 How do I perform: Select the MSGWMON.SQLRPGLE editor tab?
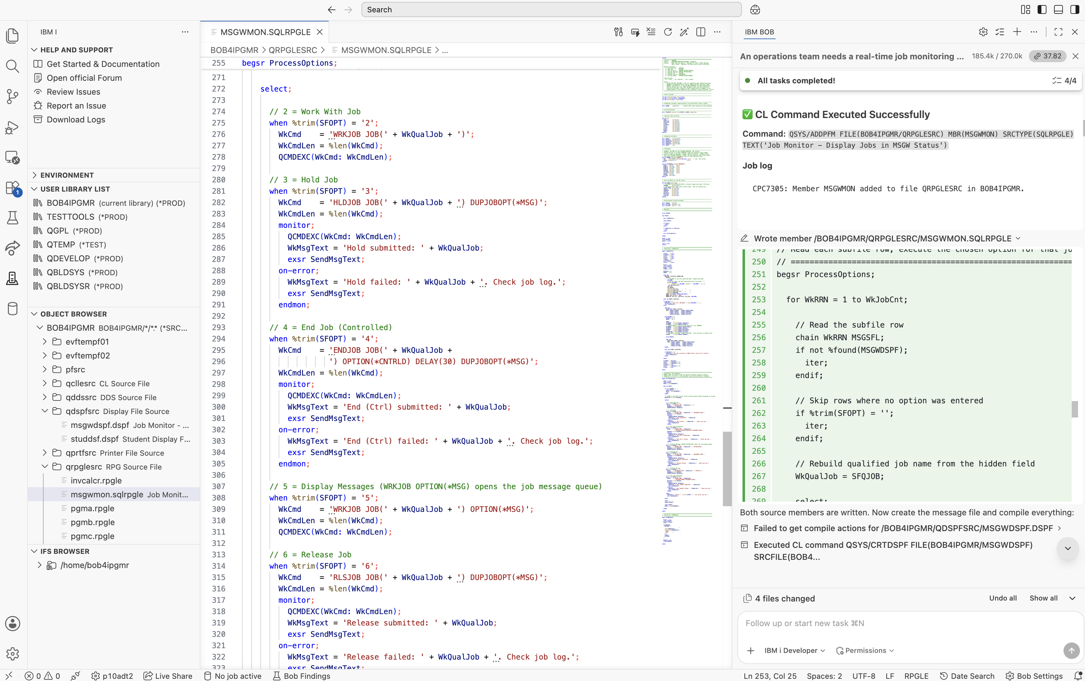pos(265,32)
